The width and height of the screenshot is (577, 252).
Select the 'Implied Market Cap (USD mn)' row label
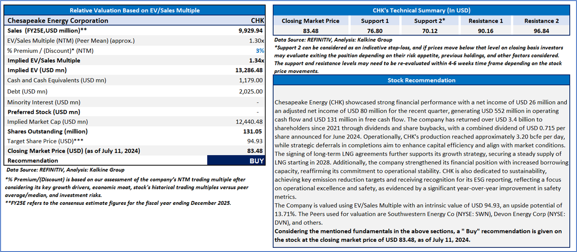point(47,122)
